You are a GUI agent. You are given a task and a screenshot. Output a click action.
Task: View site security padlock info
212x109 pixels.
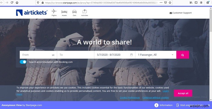click(43, 2)
